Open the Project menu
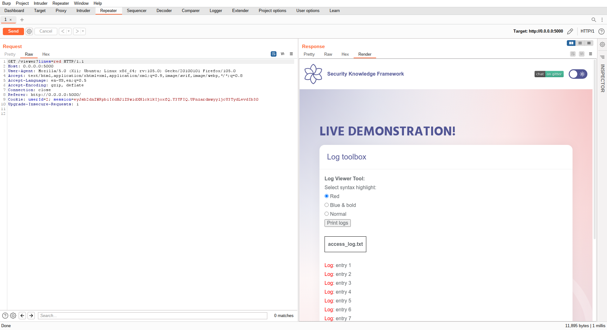 pos(22,3)
